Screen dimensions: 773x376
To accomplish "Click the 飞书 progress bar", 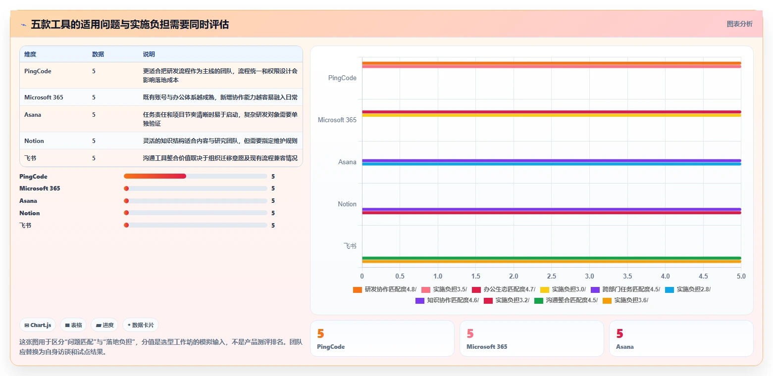I will [196, 225].
